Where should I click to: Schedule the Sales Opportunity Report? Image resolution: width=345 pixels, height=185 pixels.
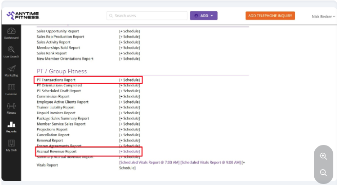[x=129, y=31]
